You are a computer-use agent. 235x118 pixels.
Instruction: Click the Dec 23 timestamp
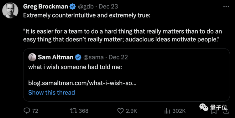coord(108,7)
